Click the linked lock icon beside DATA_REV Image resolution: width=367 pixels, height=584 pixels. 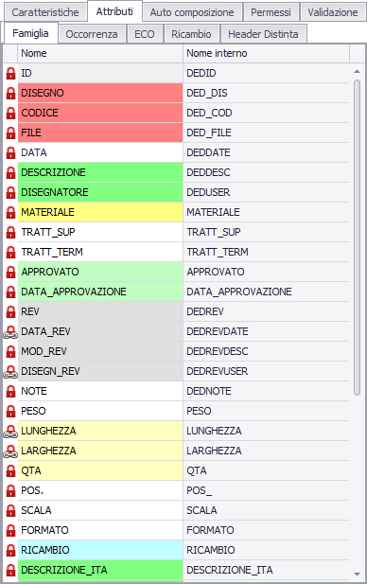click(x=10, y=332)
